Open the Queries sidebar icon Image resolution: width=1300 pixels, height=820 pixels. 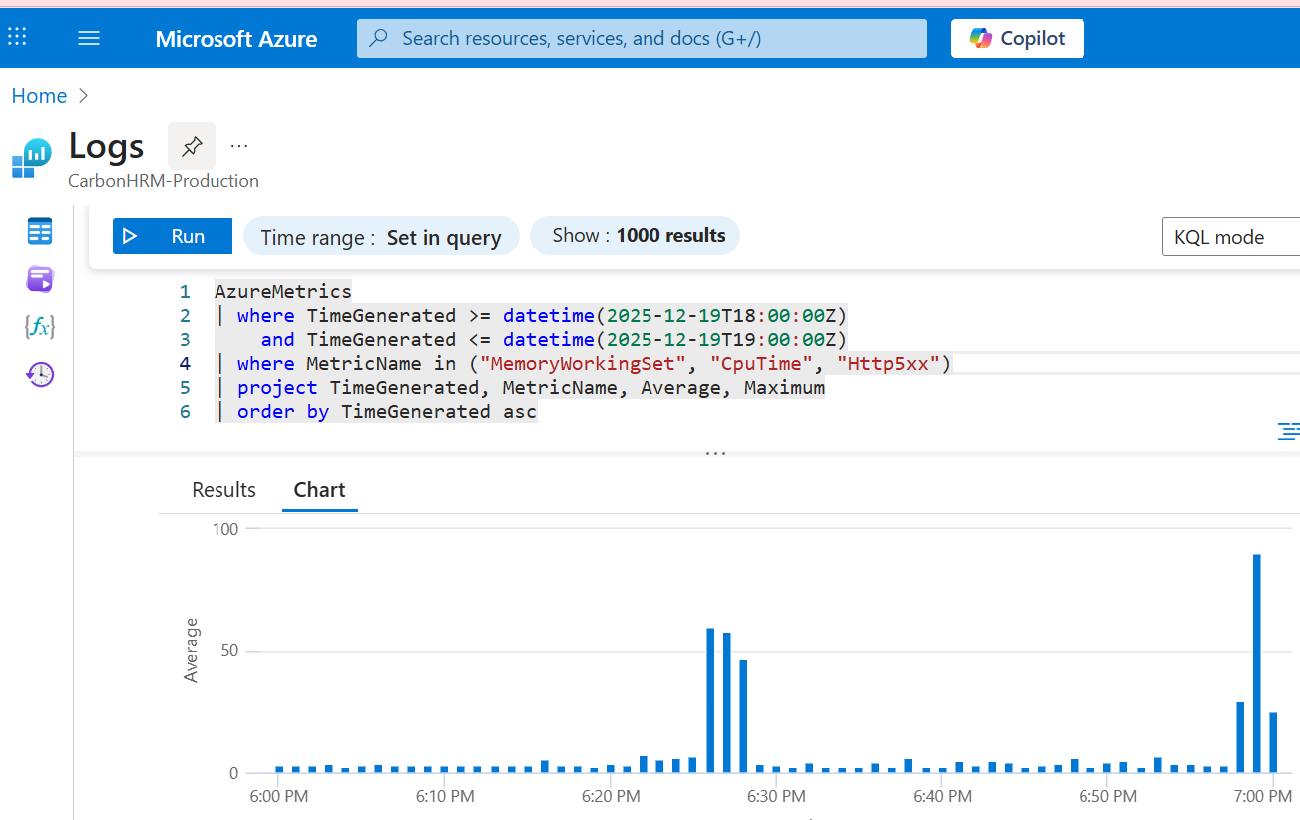pyautogui.click(x=40, y=280)
